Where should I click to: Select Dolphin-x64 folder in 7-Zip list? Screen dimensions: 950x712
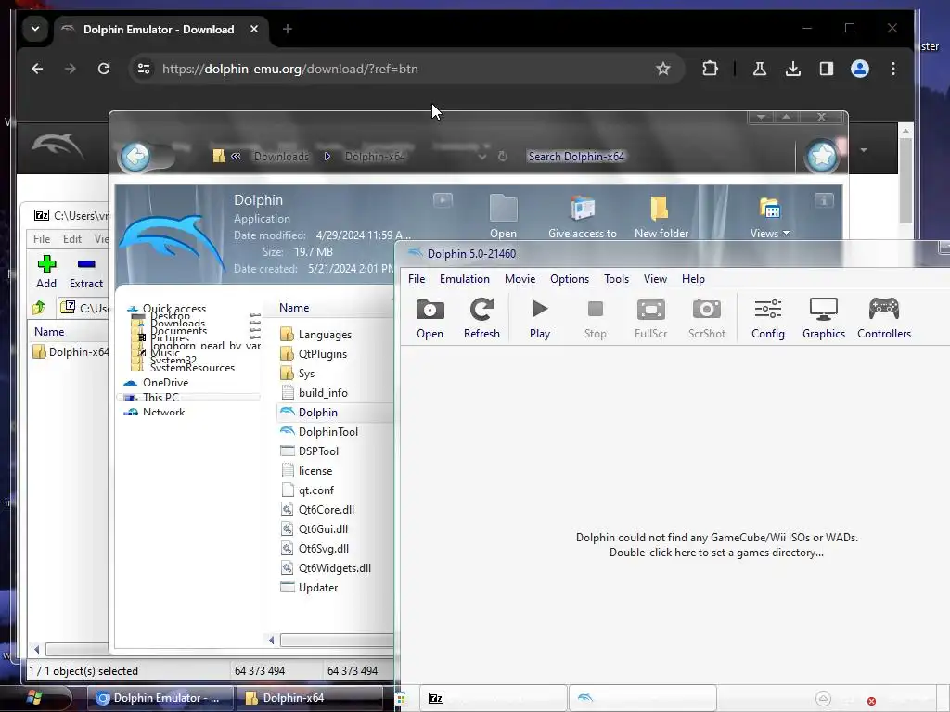click(71, 351)
